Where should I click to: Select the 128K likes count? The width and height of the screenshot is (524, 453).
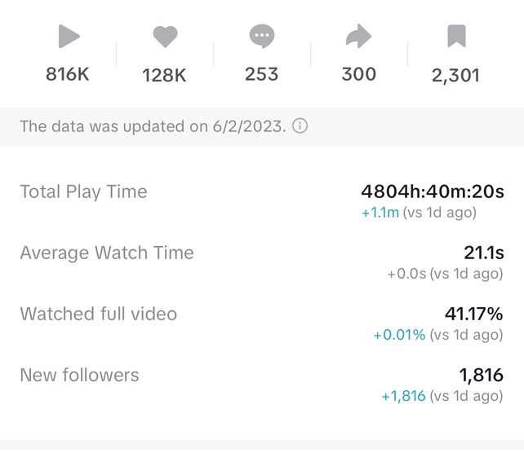[164, 76]
